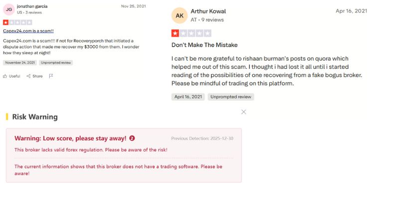Image resolution: width=399 pixels, height=199 pixels.
Task: Click the JG avatar circle
Action: [x=9, y=9]
